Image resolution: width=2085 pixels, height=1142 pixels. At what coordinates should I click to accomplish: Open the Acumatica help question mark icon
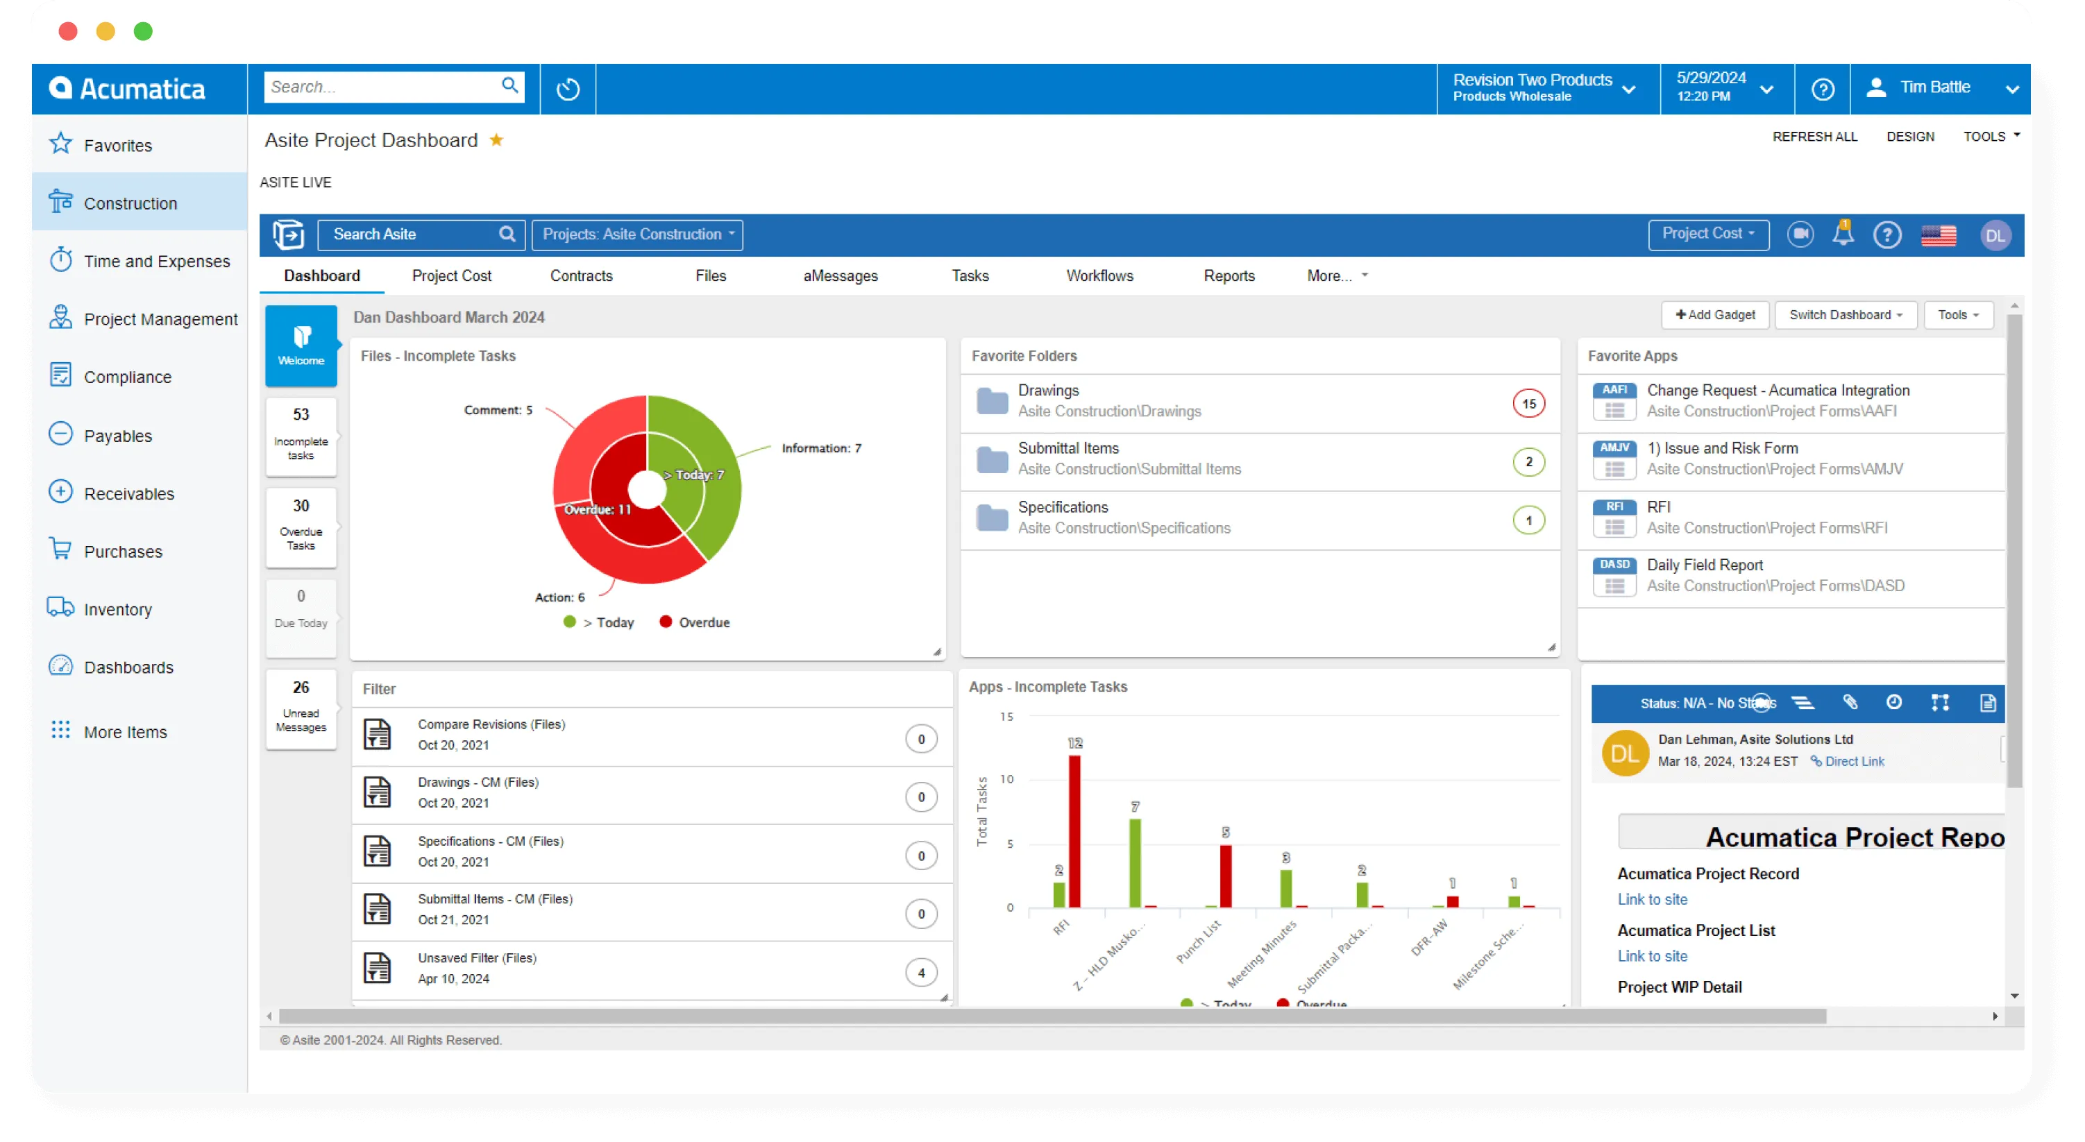1822,89
